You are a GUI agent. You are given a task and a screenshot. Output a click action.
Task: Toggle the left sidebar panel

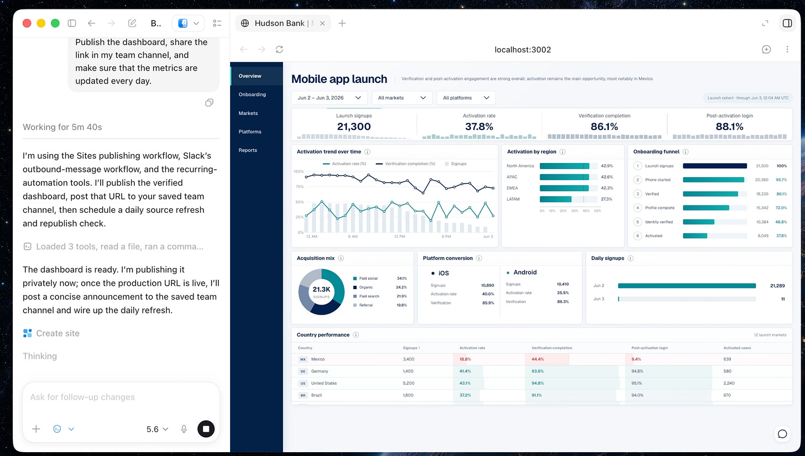click(72, 23)
